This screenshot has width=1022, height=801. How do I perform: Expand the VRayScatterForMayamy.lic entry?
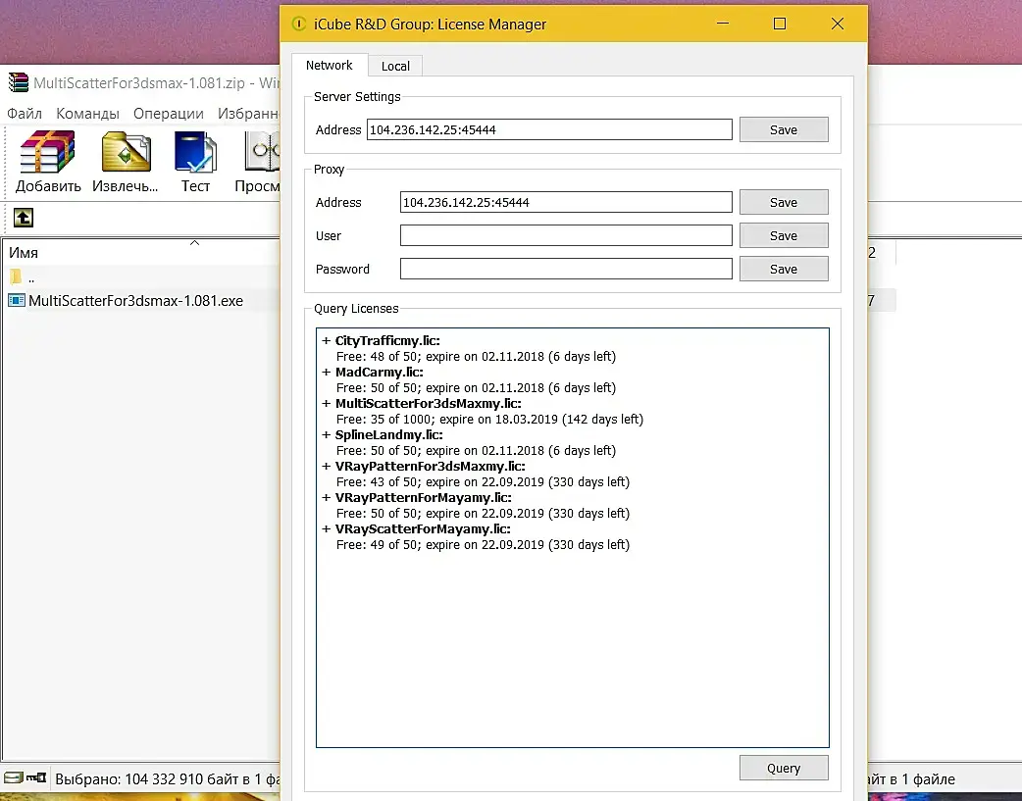[x=327, y=527]
